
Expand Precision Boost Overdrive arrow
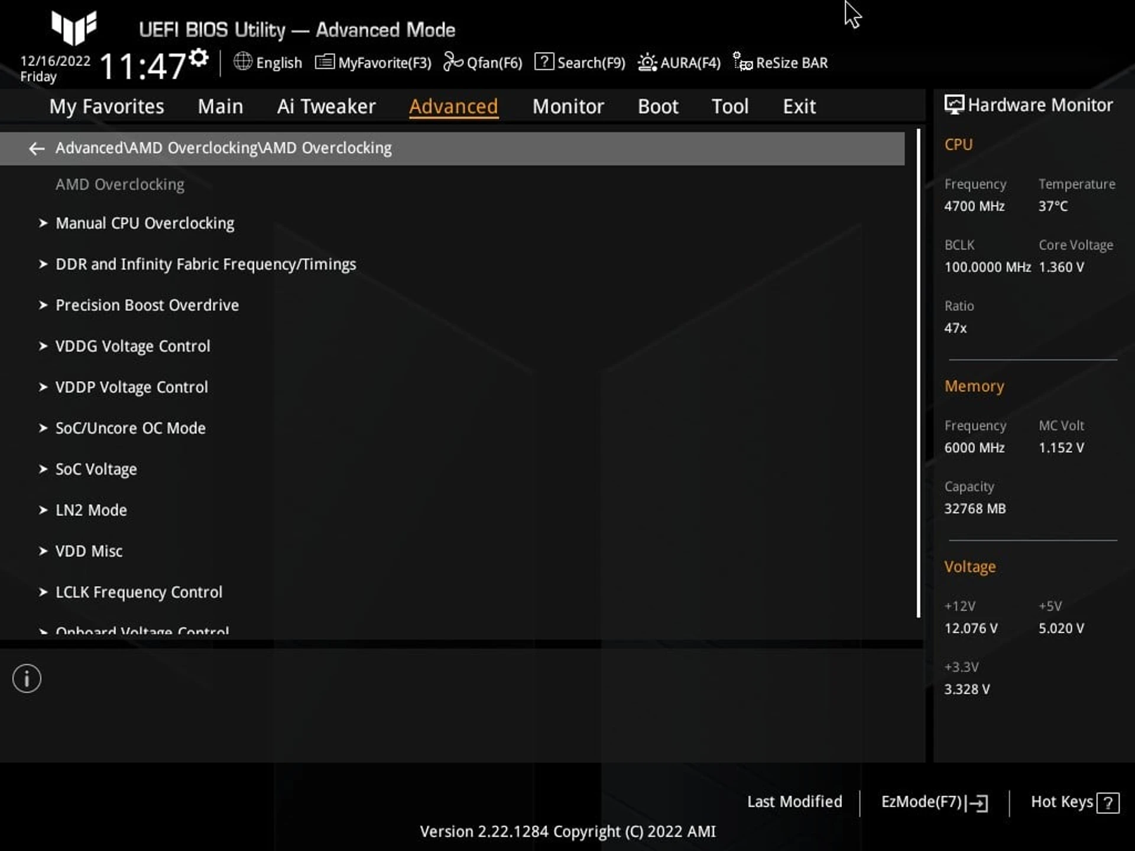43,305
